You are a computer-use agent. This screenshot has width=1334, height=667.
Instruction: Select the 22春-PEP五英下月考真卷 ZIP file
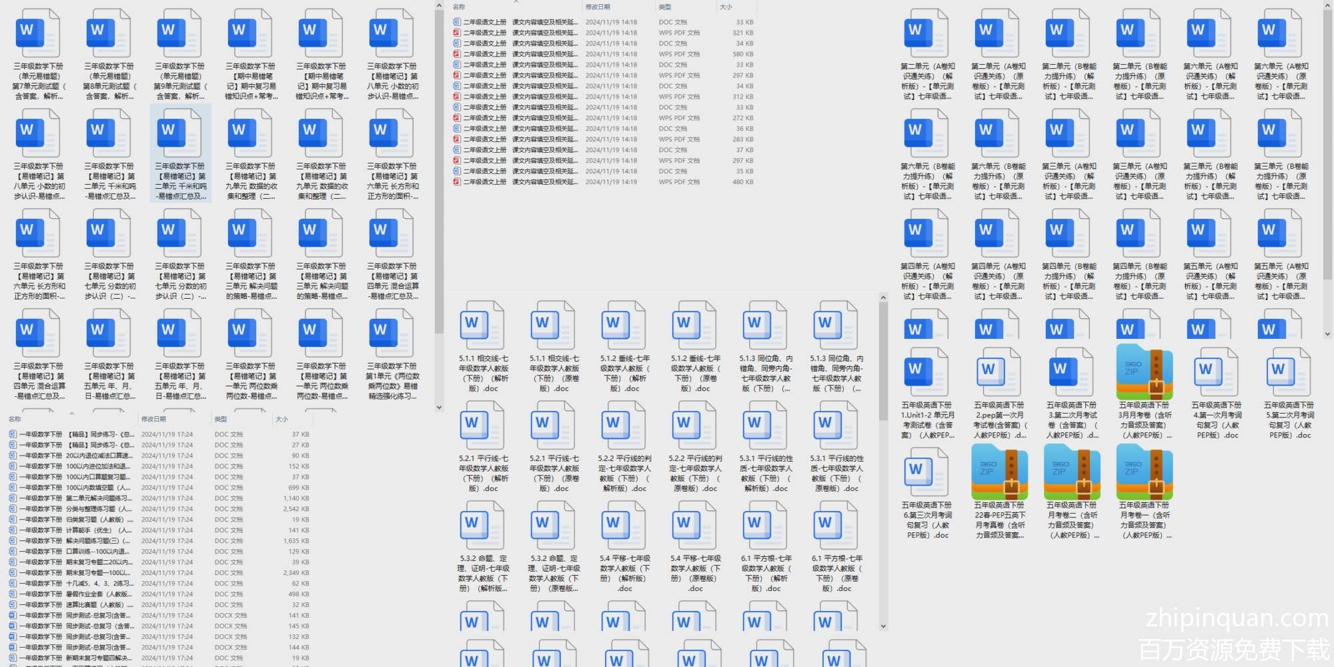coord(999,472)
